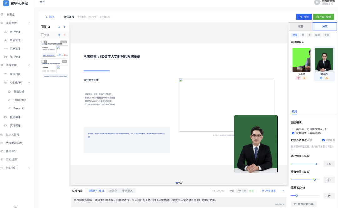Open page 2 slide thumbnail

(x=54, y=68)
